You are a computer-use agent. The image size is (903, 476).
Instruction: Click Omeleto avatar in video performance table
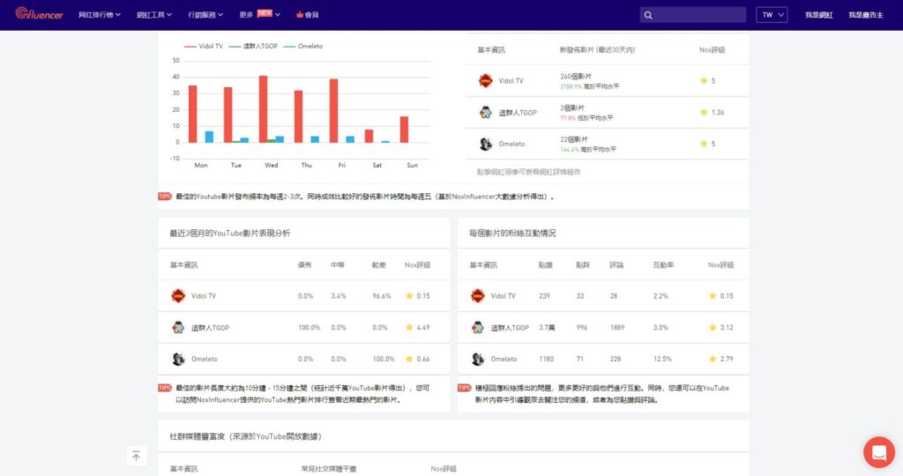click(178, 359)
